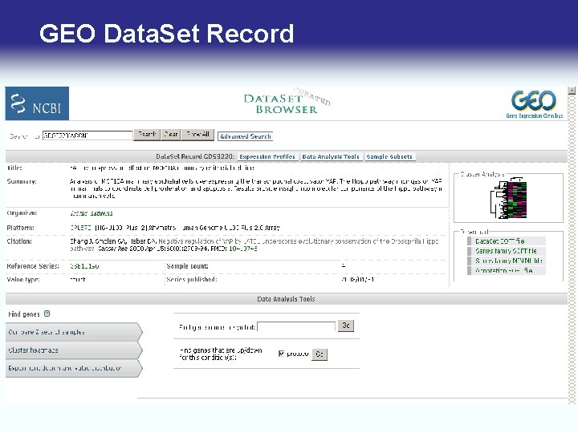The image size is (578, 433).
Task: Click the gene name or symbol input field
Action: point(296,326)
